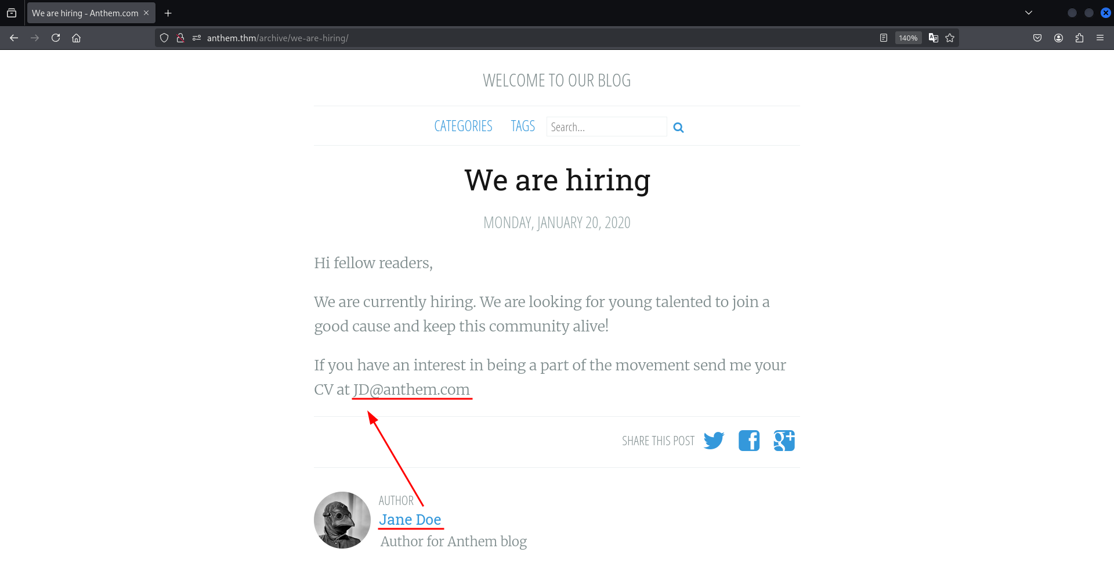Reload the current page
Screen dimensions: 1114x577
point(56,38)
